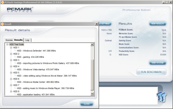The image size is (173, 109).
Task: Select 'importing pictures to Windows Photo Gallery' row
Action: (48, 63)
